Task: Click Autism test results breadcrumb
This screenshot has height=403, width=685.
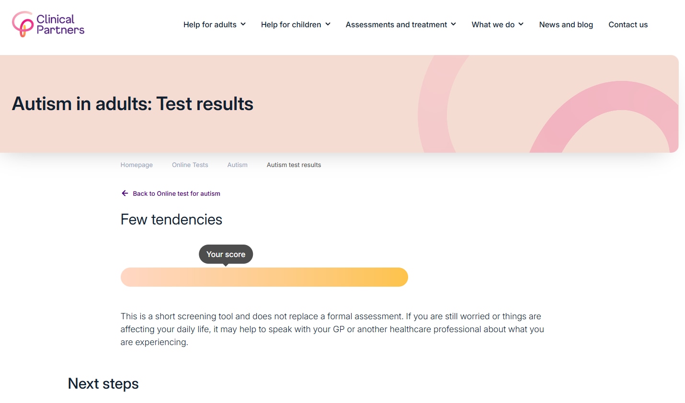Action: (x=294, y=165)
